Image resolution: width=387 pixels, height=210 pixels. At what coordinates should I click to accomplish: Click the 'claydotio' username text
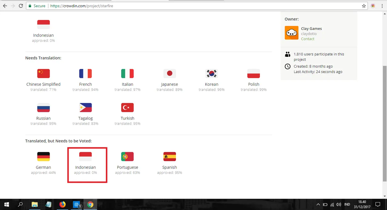(x=309, y=34)
